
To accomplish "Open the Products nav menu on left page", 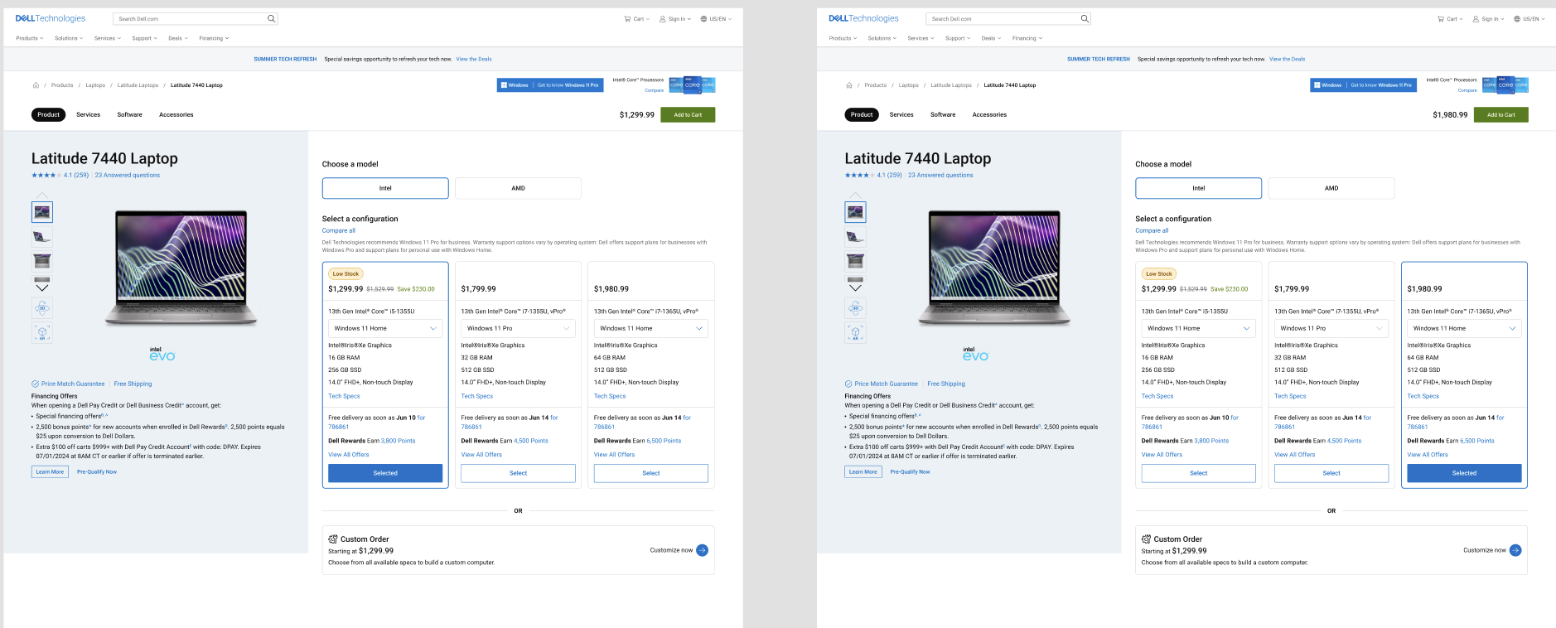I will point(30,38).
